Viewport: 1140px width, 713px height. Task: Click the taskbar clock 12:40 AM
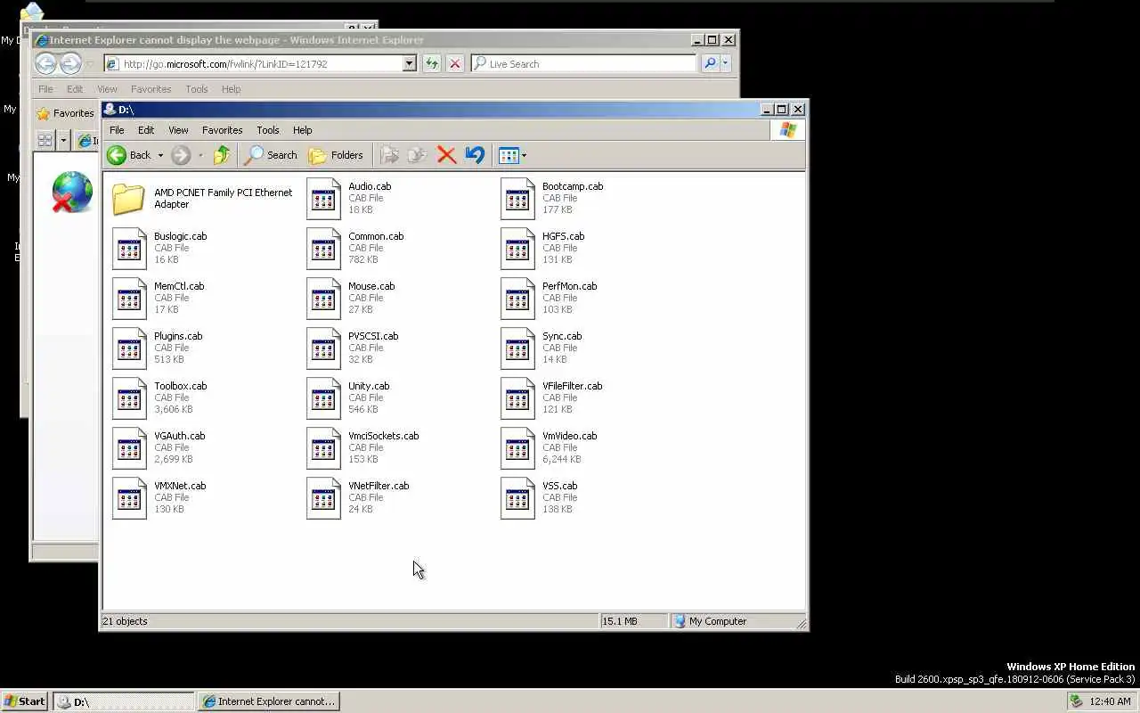click(x=1110, y=701)
